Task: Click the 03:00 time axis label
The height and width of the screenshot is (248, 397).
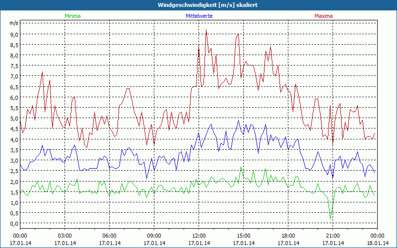Action: (65, 236)
